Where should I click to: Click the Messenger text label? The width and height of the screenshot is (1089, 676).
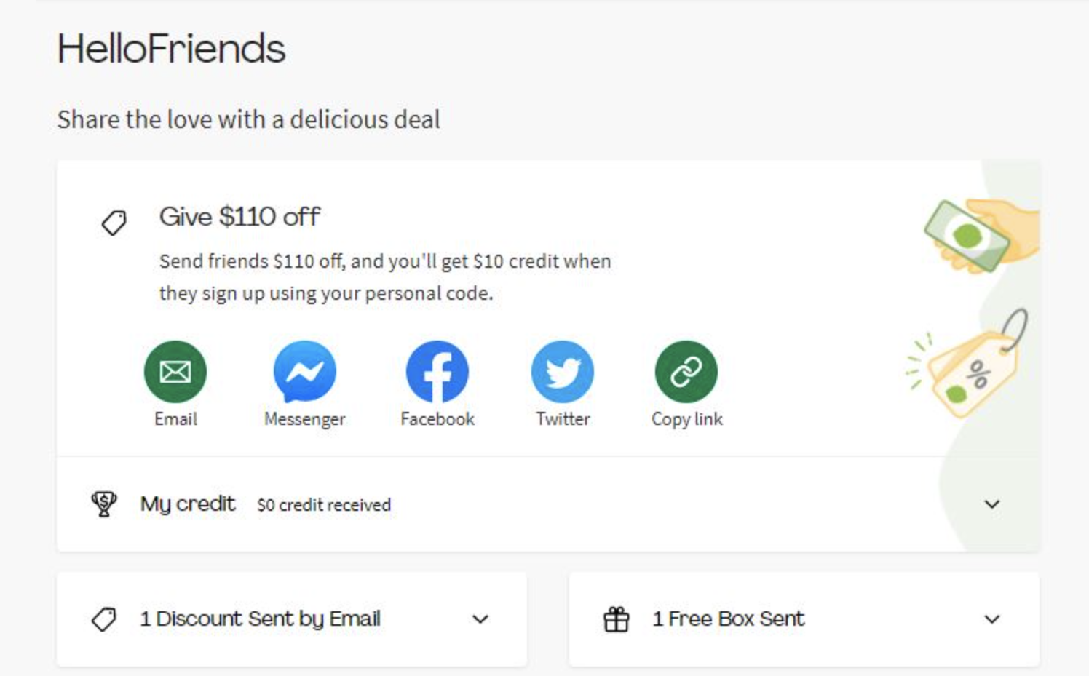tap(304, 419)
